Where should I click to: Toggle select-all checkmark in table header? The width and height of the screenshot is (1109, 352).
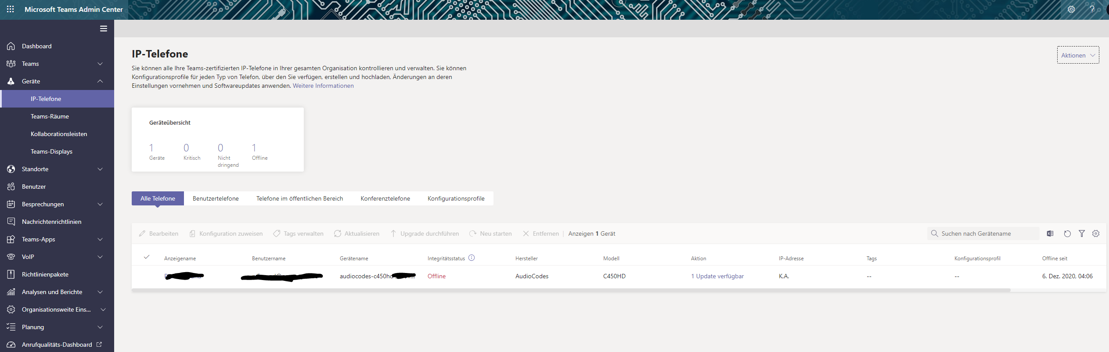[147, 257]
